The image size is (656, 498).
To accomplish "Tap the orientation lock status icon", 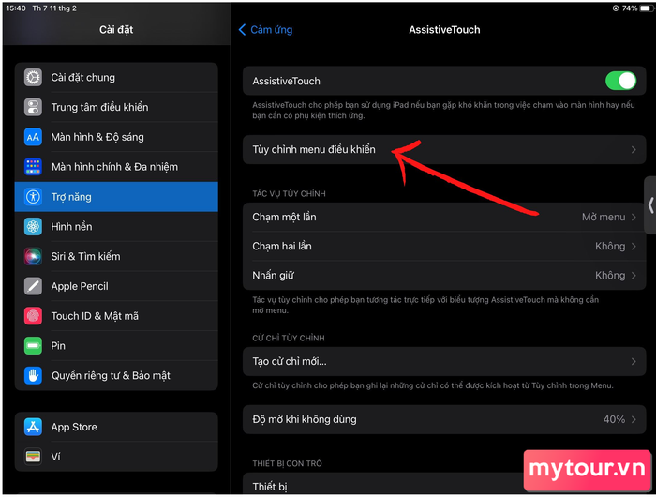I will click(x=616, y=8).
